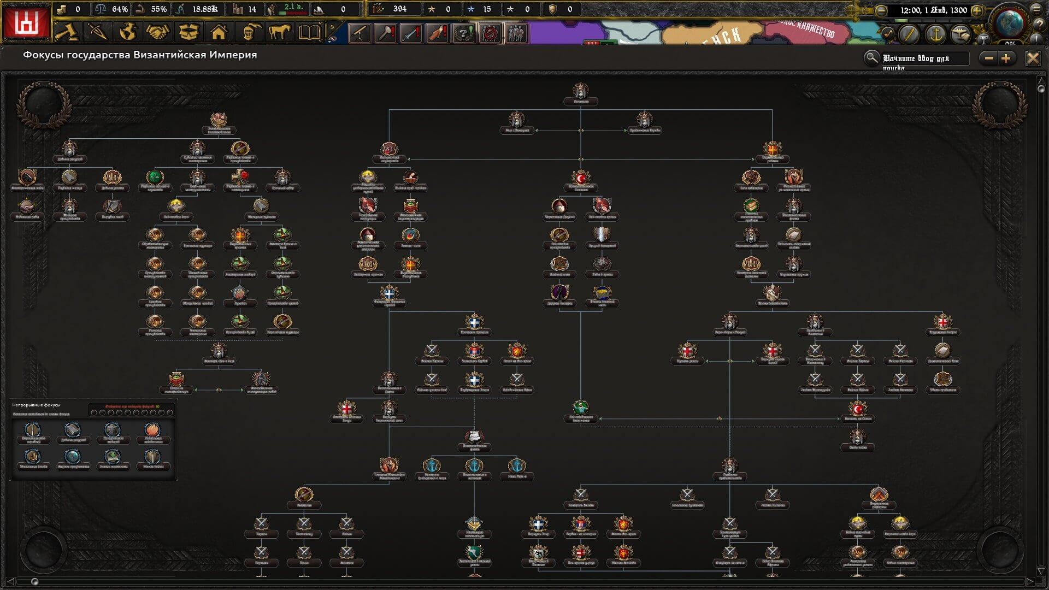Viewport: 1049px width, 590px height.
Task: Select the flame continuous focus icon
Action: coord(154,430)
